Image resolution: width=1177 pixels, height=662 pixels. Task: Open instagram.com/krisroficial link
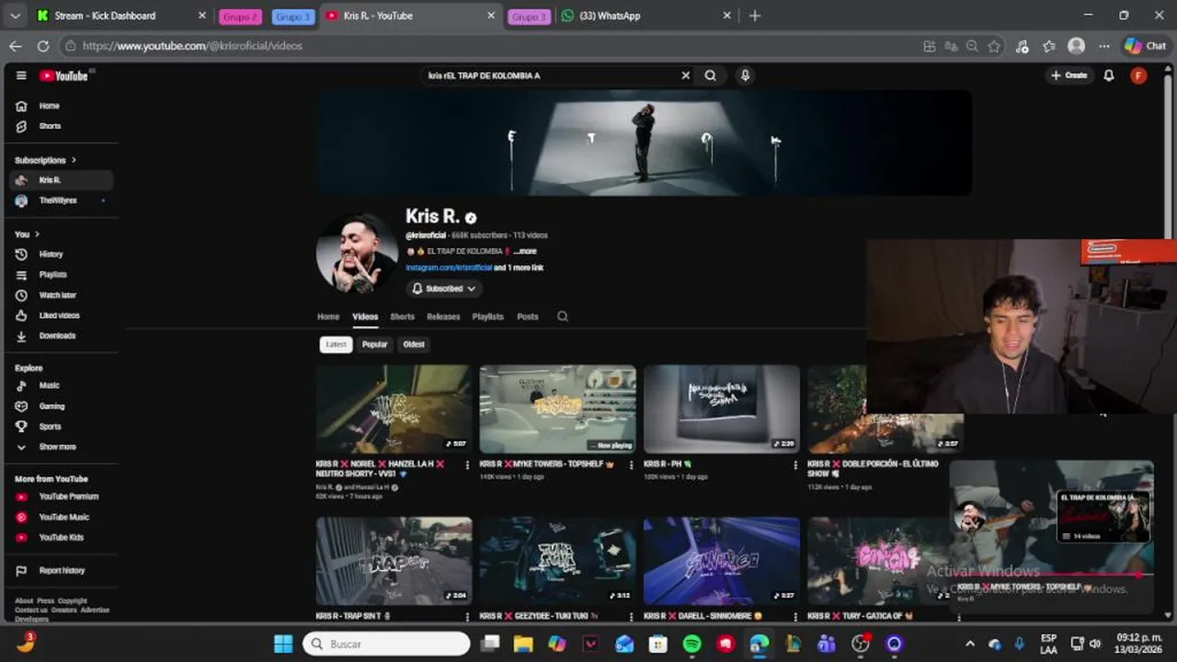coord(449,268)
